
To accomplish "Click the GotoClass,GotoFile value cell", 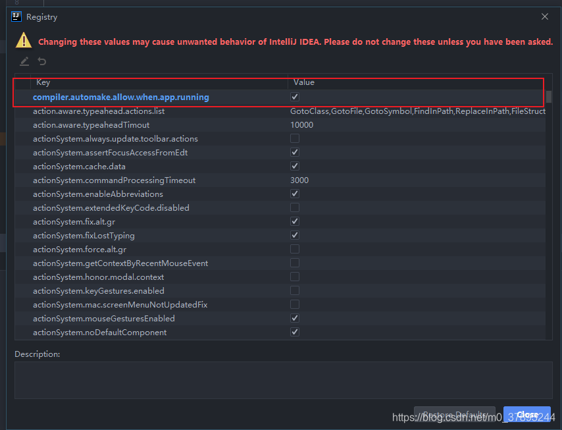I will 418,111.
